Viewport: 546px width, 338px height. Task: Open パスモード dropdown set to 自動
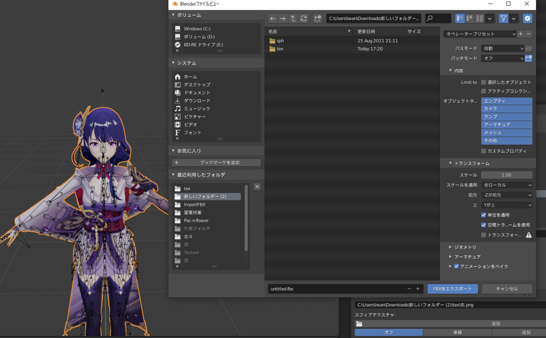[x=503, y=48]
